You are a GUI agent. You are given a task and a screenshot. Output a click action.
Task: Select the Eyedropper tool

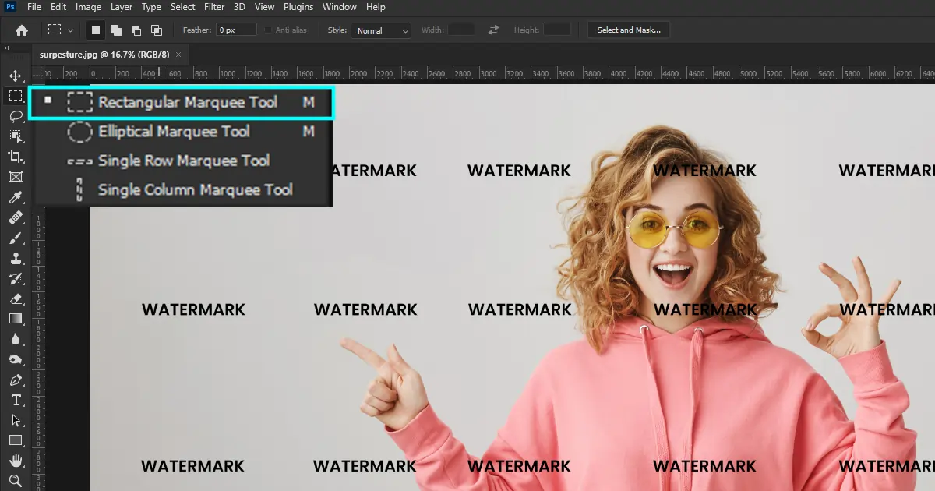[16, 197]
